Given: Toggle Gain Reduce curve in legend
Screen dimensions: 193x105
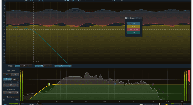Looking at the screenshot, I should [133, 29].
